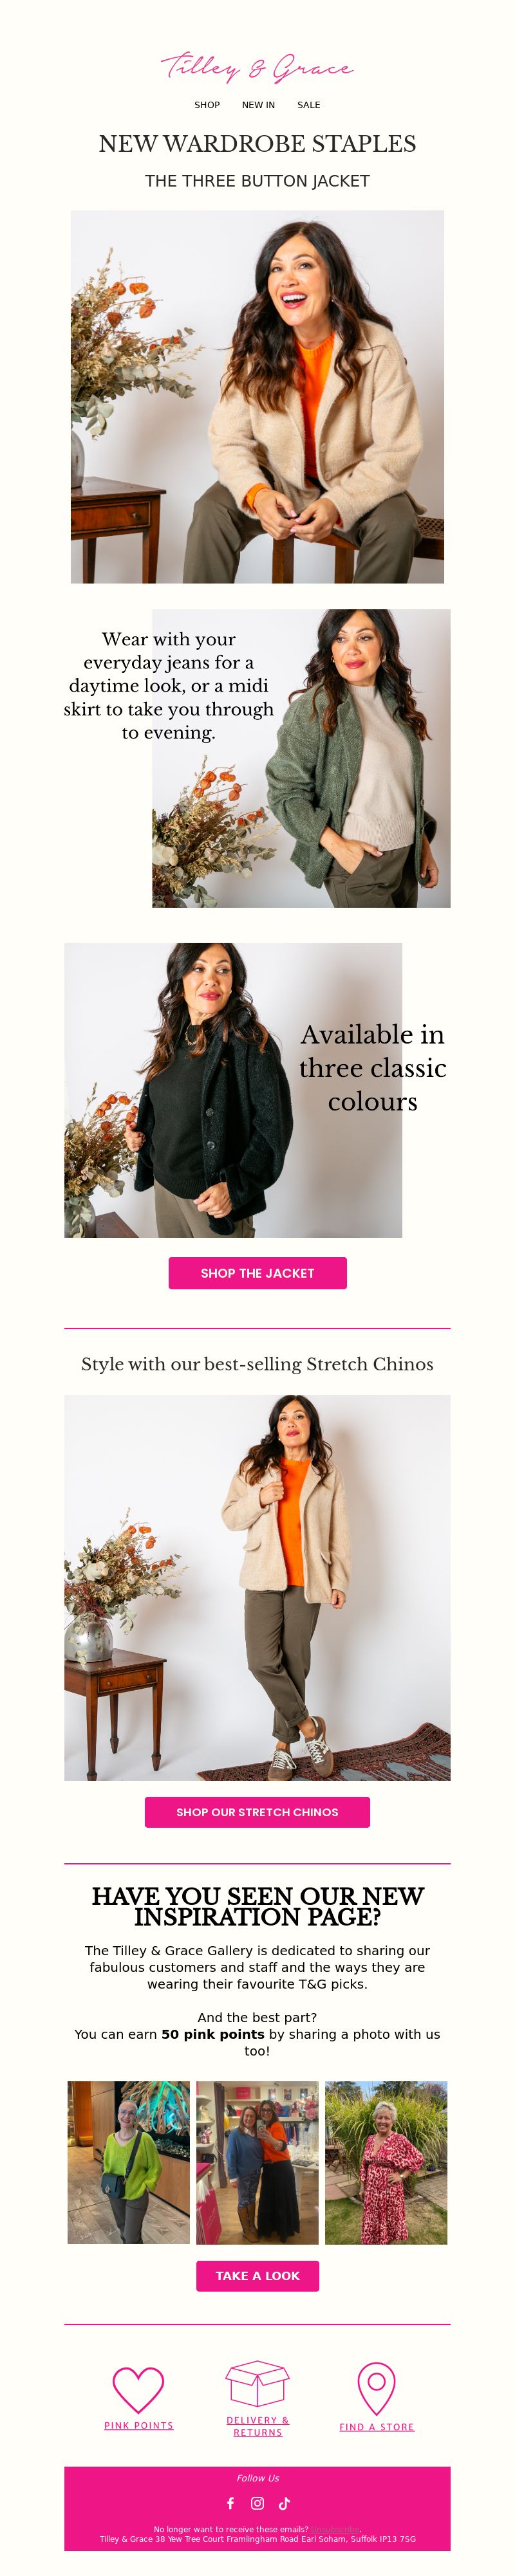Open the SALE menu item

click(309, 105)
